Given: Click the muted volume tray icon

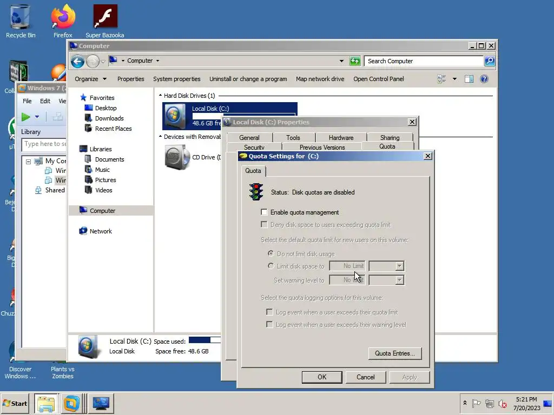Looking at the screenshot, I should coord(502,403).
